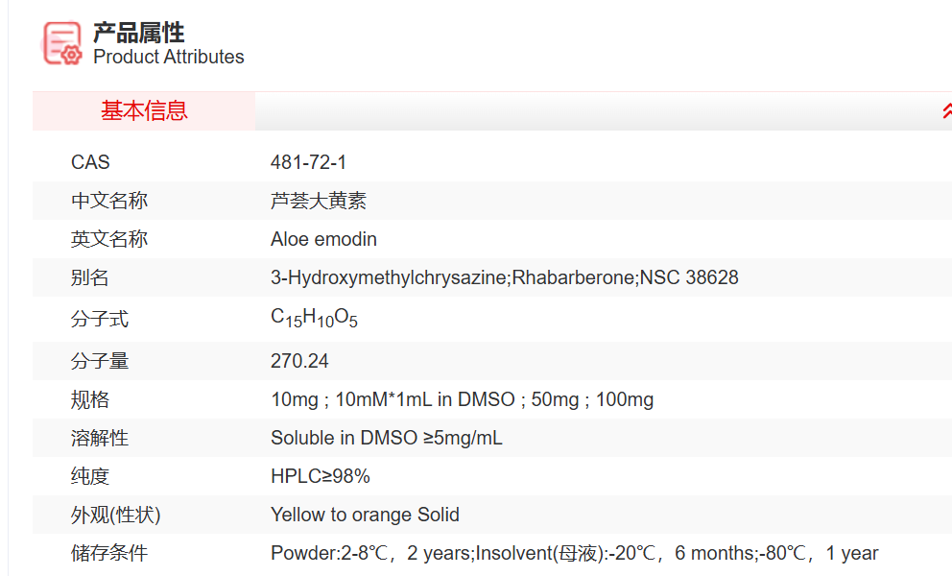Click the 储存条件 row label
952x576 pixels.
[109, 553]
